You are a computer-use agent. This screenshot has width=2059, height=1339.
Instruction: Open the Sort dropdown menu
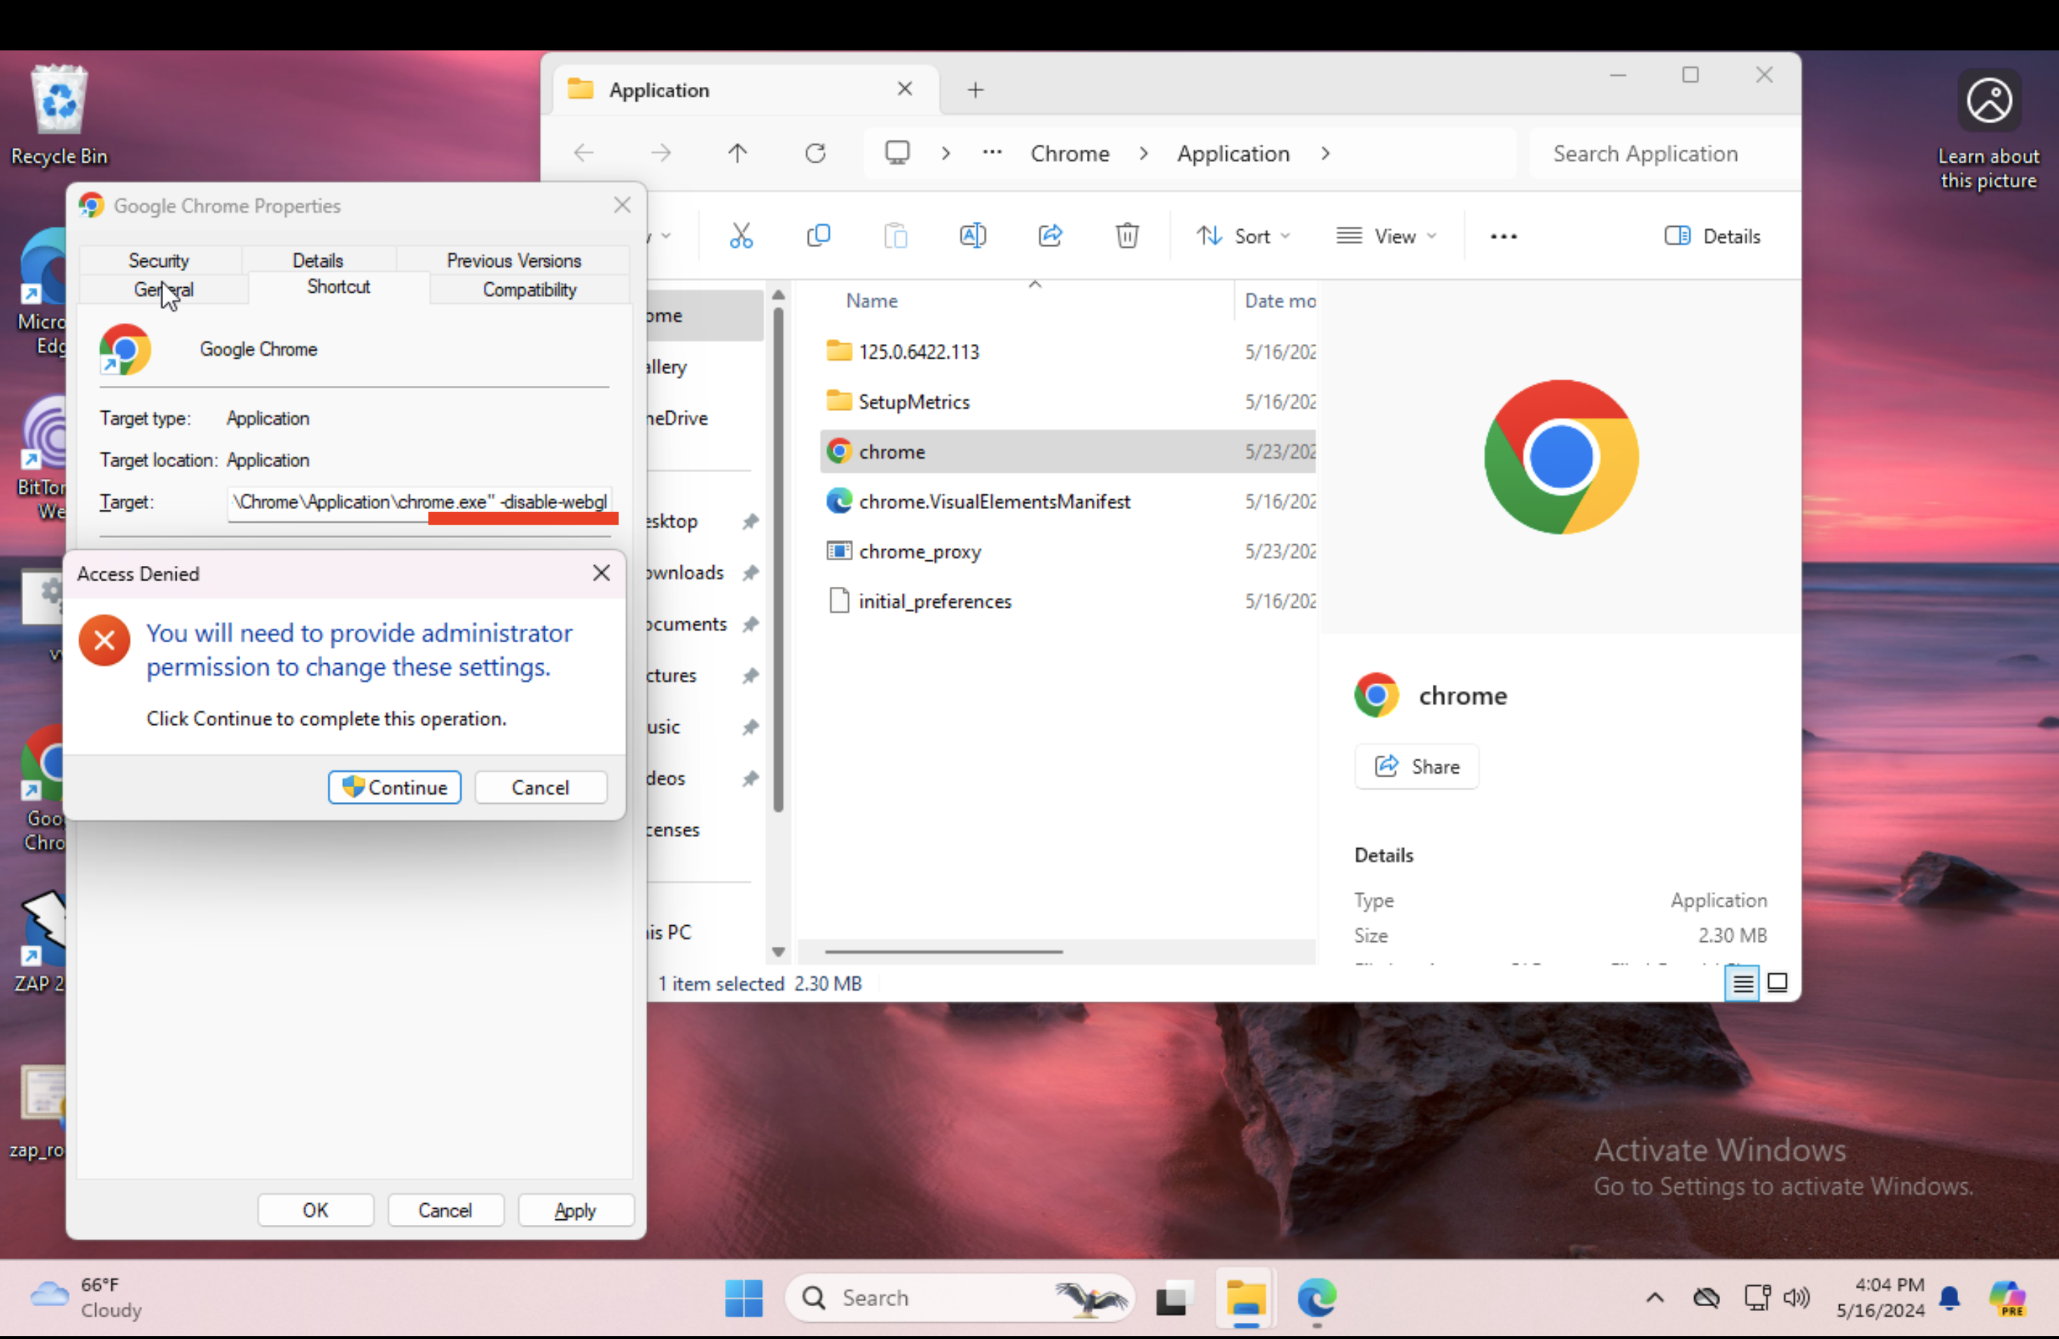click(x=1243, y=235)
